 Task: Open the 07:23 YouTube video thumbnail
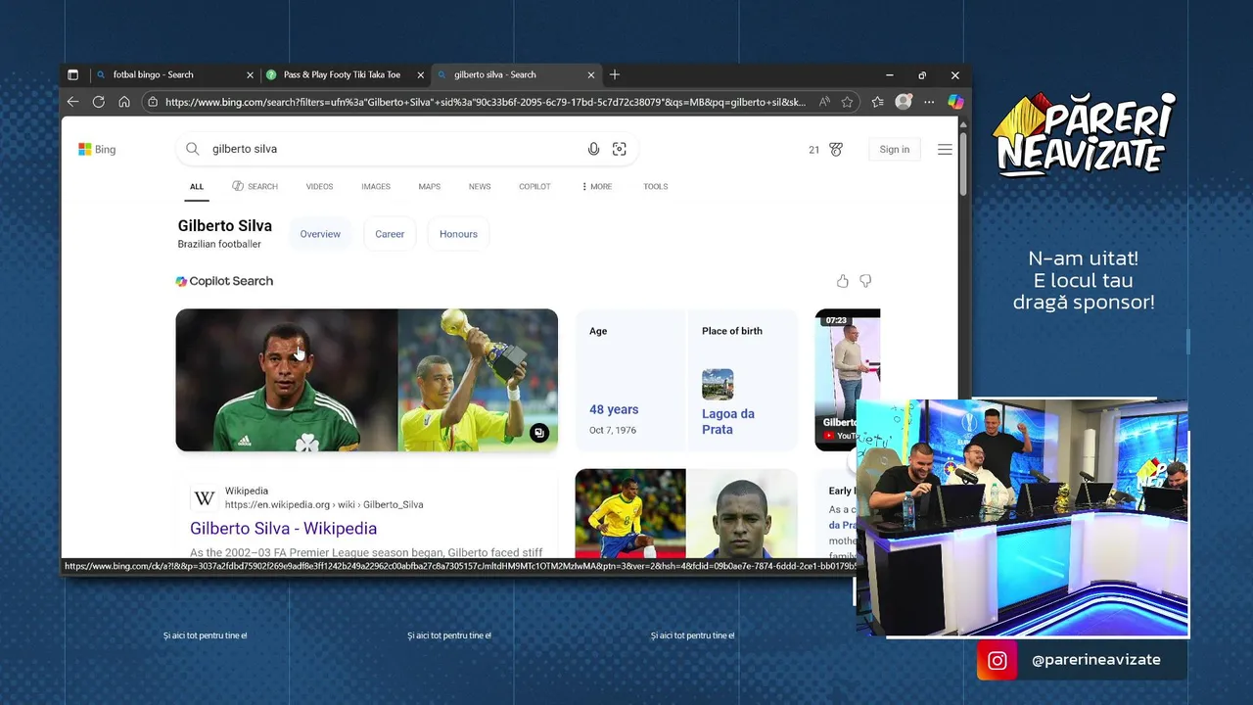coord(848,380)
